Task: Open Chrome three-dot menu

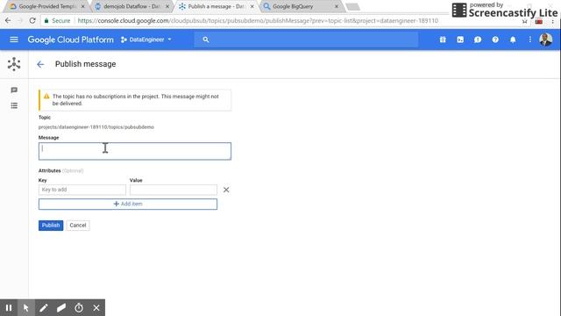Action: [x=553, y=21]
